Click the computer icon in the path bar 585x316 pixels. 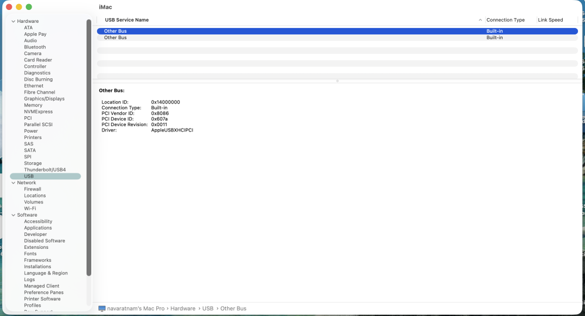102,308
